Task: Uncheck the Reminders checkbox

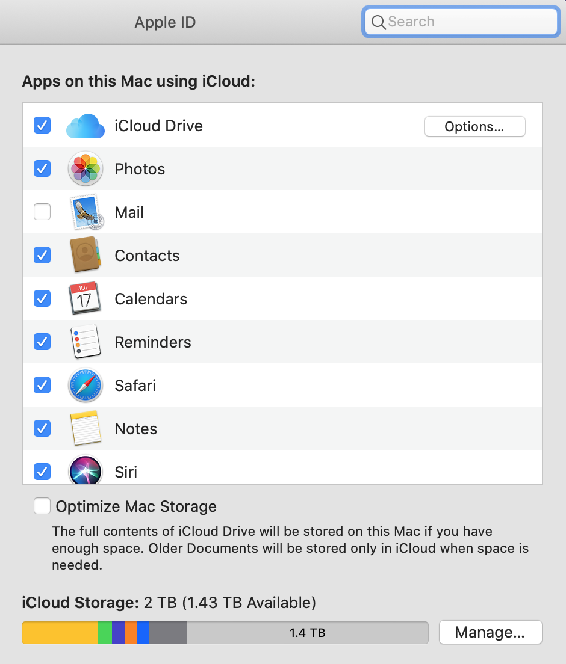Action: 42,342
